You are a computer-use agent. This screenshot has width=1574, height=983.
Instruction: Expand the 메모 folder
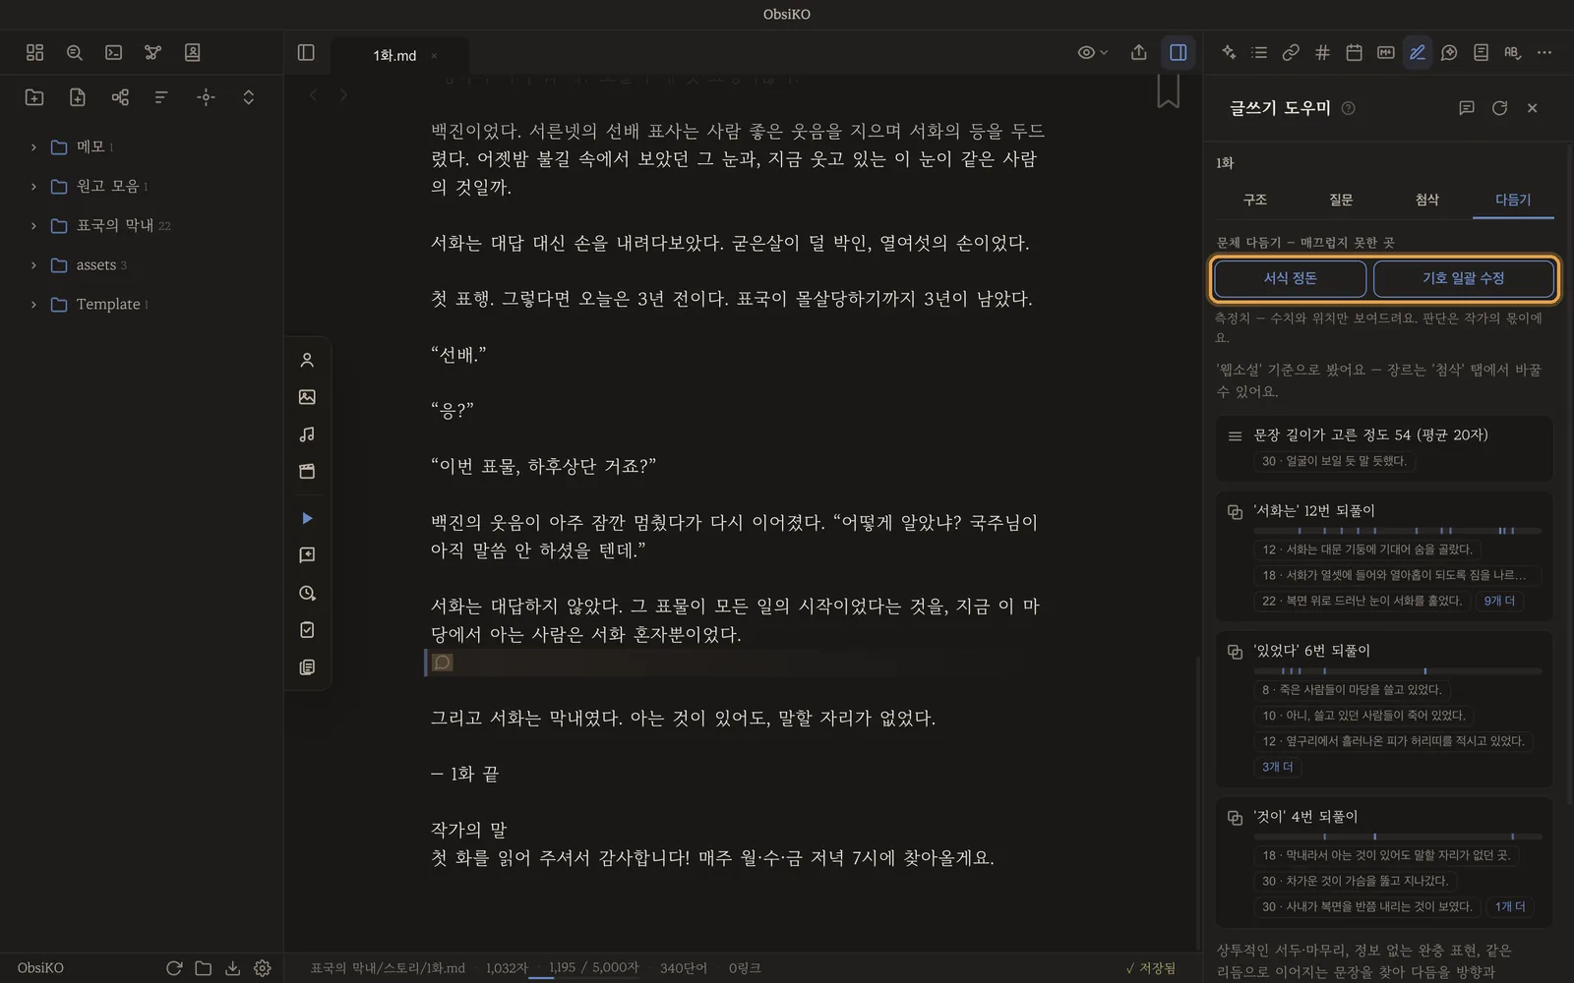pyautogui.click(x=33, y=147)
